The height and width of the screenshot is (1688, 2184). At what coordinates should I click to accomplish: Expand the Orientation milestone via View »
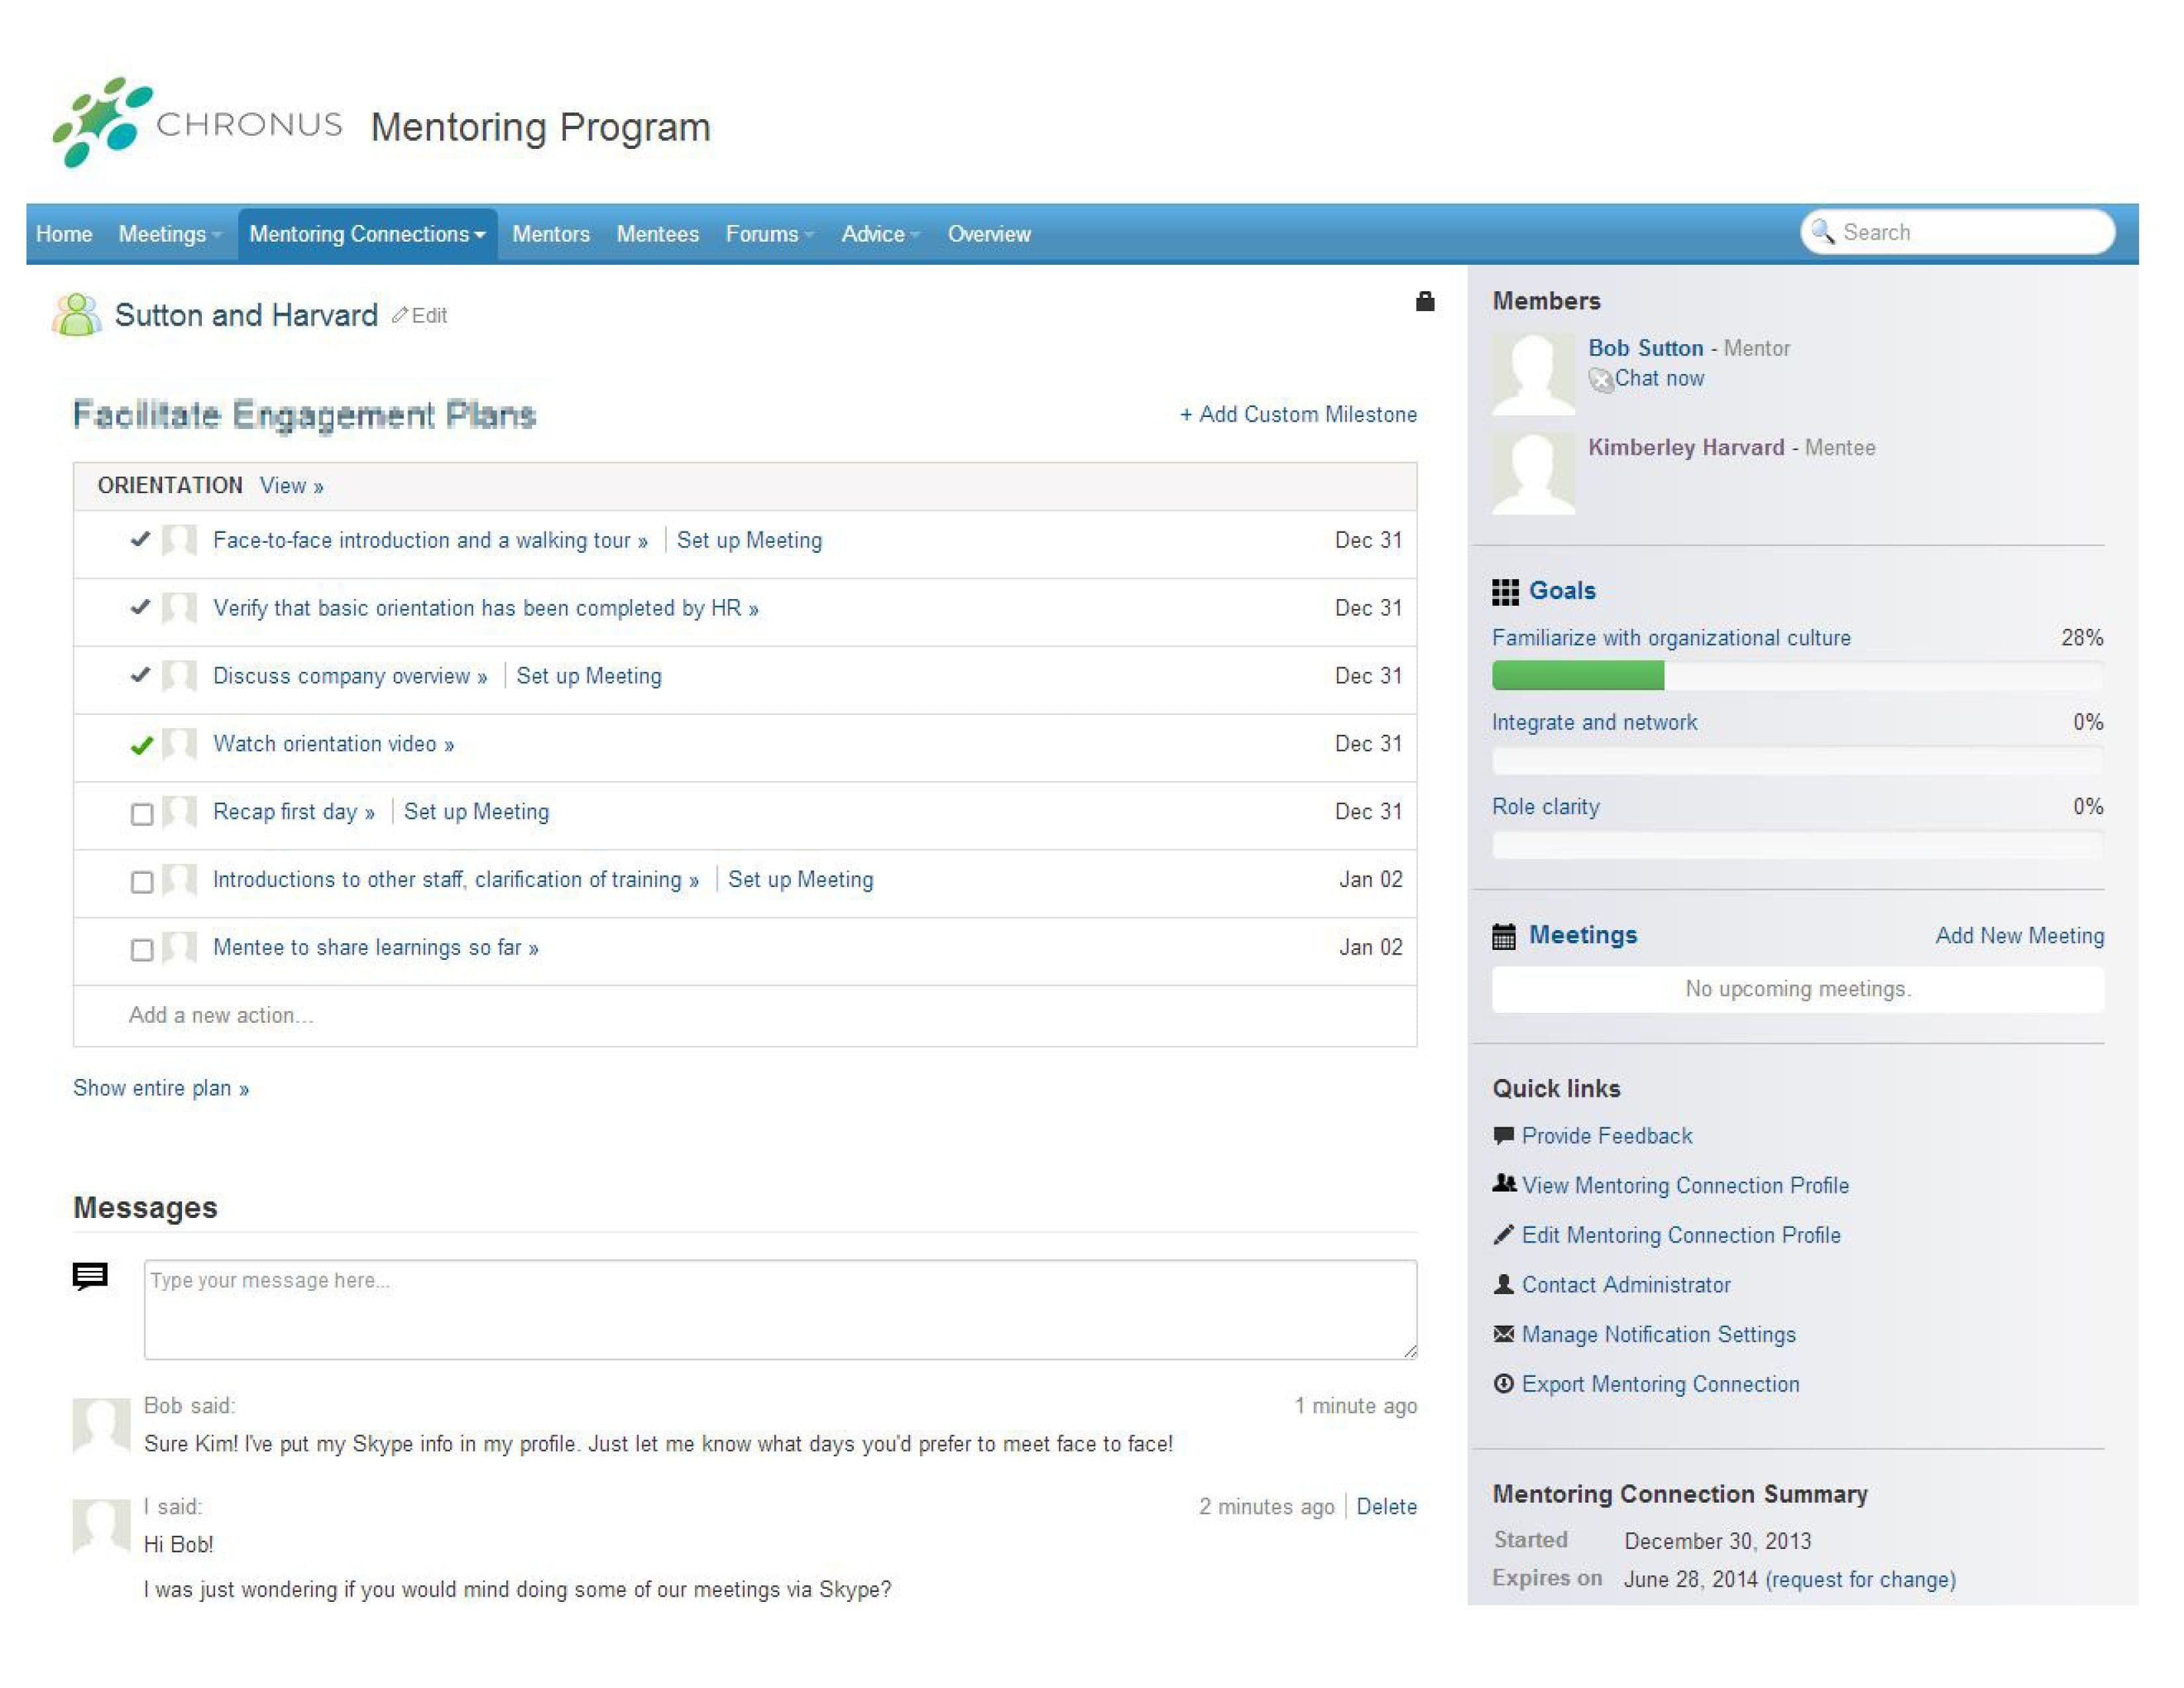(x=291, y=486)
